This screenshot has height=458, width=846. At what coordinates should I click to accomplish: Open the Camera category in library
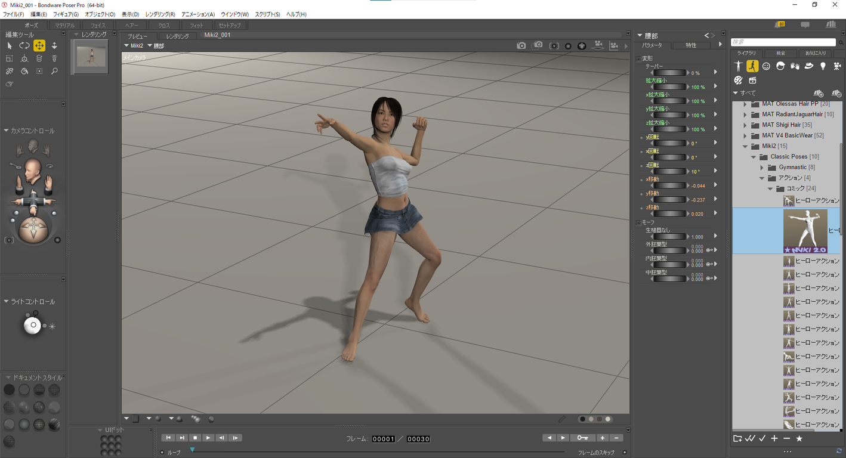click(837, 66)
